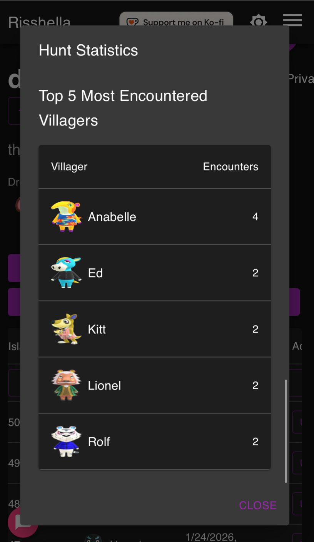This screenshot has width=314, height=542.
Task: Select Kitt's kangaroo villager icon
Action: click(x=66, y=329)
